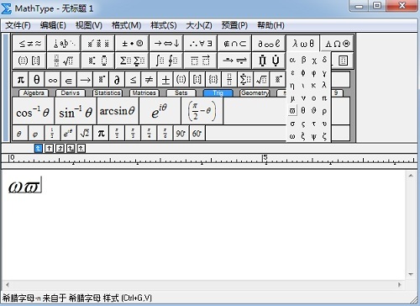Insert eta from the Greek palette
420x306 pixels.
pos(292,85)
